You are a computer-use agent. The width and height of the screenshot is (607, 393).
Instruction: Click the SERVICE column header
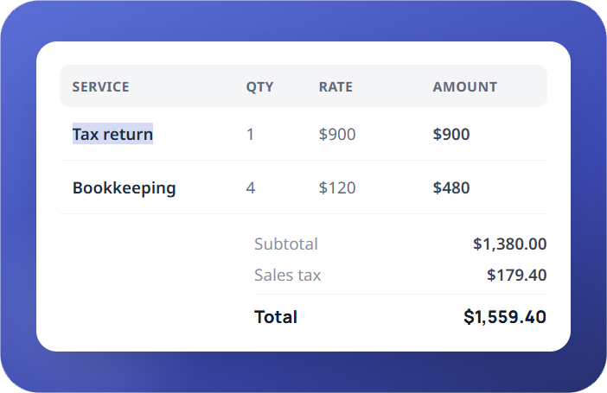pyautogui.click(x=100, y=86)
